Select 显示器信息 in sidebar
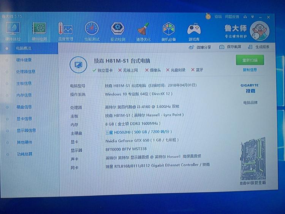Image resolution: width=285 pixels, height=214 pixels. [x=26, y=130]
